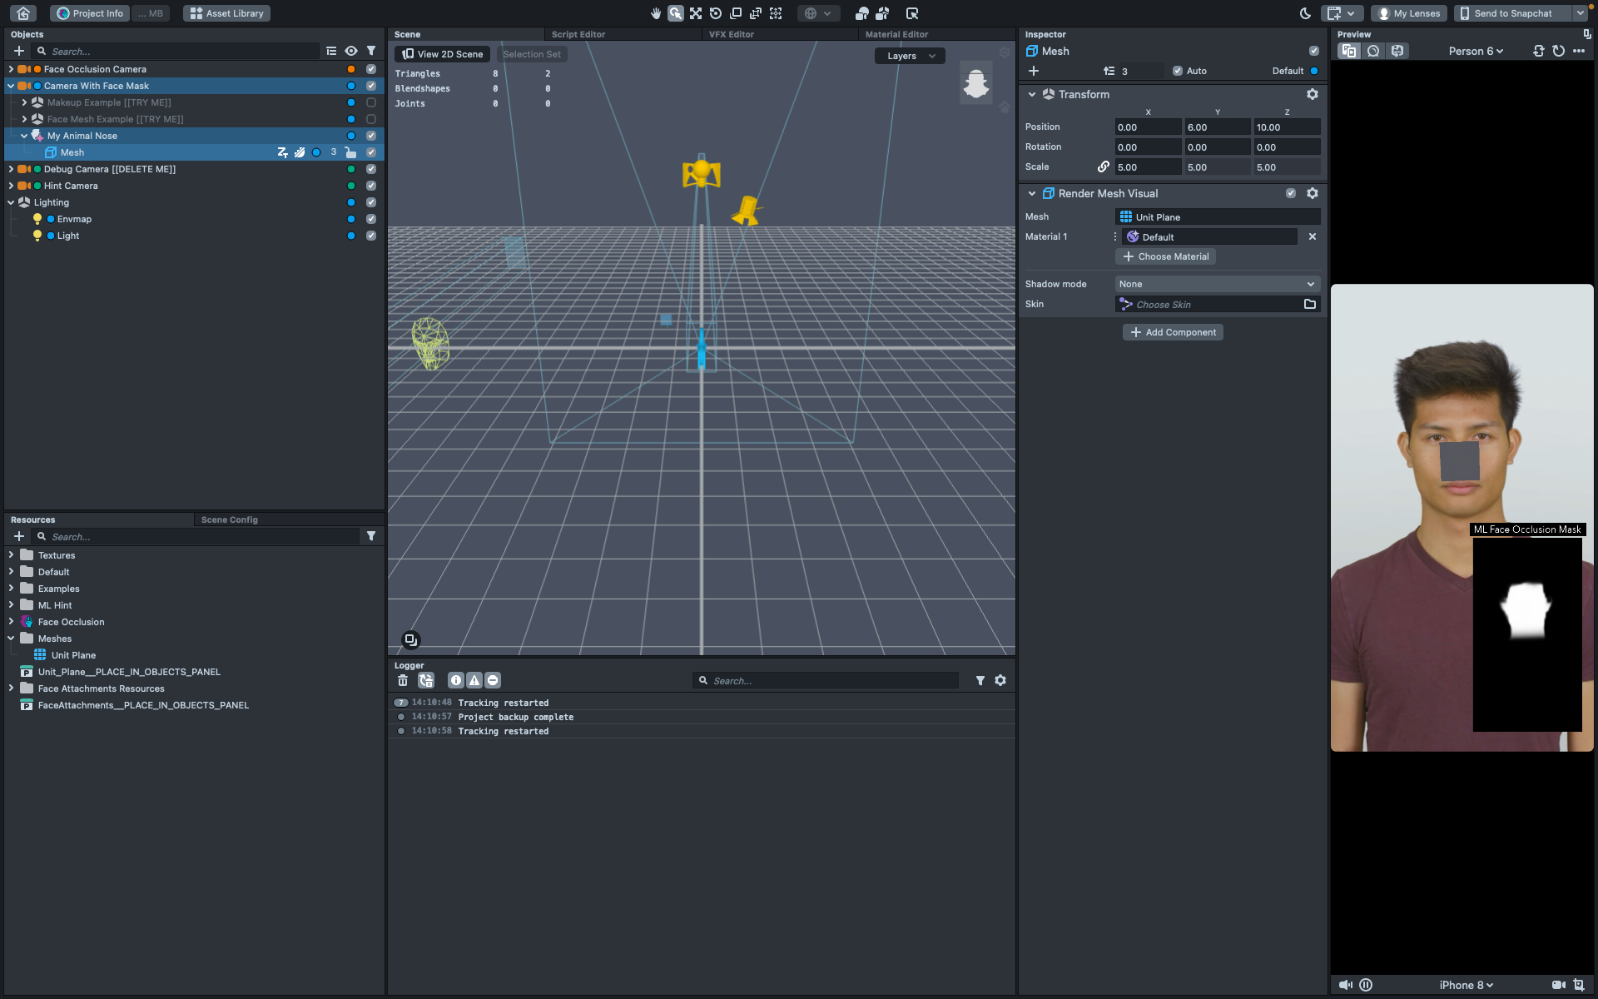Toggle the Auto render order checkbox
The width and height of the screenshot is (1598, 999).
pyautogui.click(x=1177, y=71)
